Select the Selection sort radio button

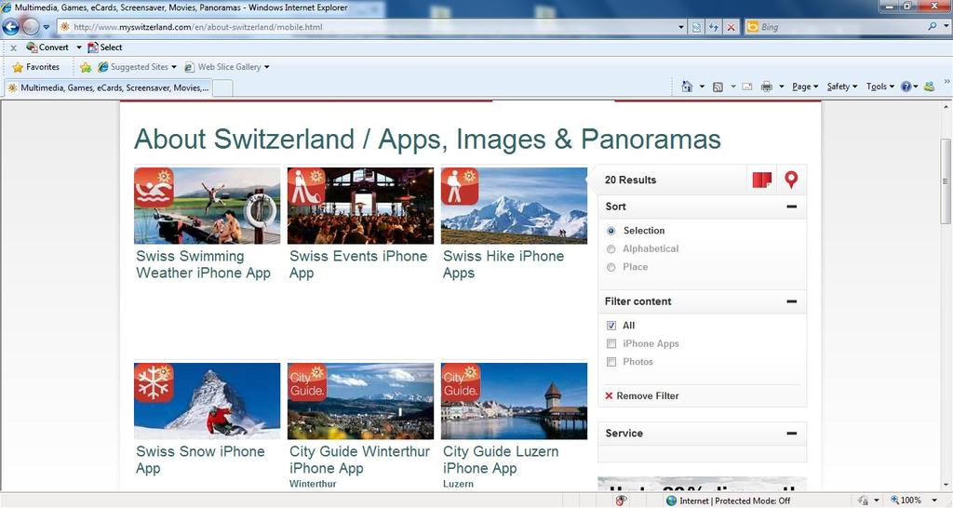611,231
